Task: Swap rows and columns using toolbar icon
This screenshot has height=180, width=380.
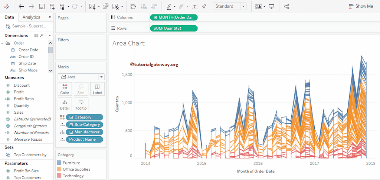Action: pos(133,6)
